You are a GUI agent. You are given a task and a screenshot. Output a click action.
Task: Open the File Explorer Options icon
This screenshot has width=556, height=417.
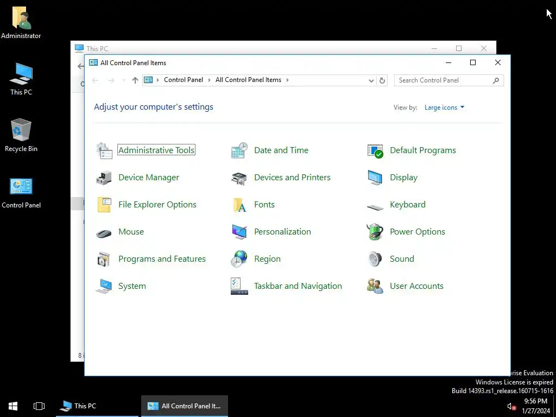pos(104,205)
